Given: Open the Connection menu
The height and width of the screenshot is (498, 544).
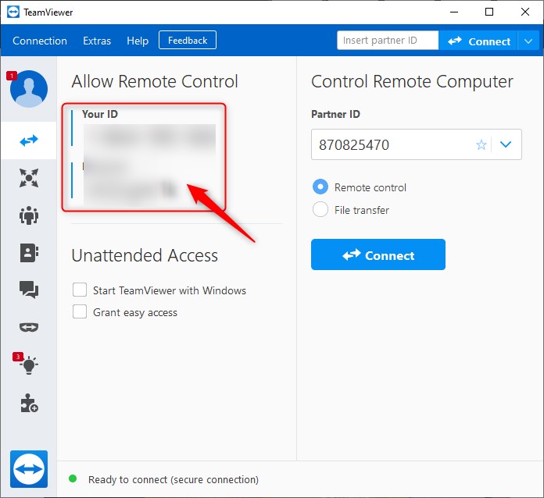Looking at the screenshot, I should 40,41.
